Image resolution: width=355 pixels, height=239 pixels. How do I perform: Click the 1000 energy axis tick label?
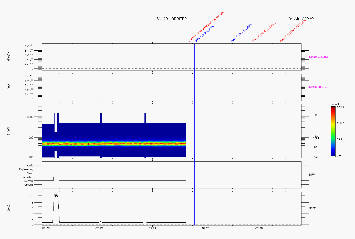30,138
